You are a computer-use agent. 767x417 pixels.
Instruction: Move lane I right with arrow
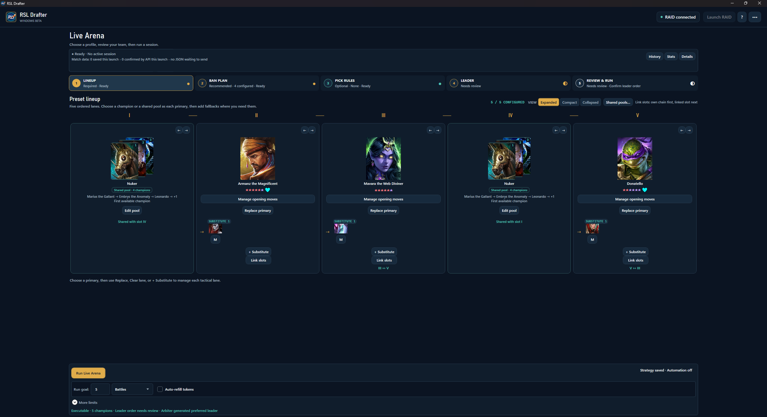click(x=186, y=130)
